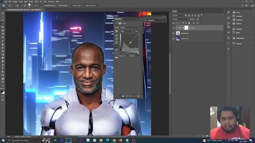This screenshot has width=255, height=143.
Task: Pick the white point eyedropper in Curves
Action: click(116, 43)
